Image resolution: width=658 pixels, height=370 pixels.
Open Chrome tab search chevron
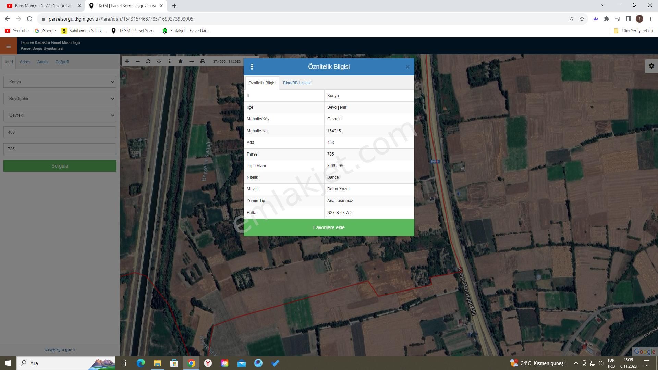click(x=603, y=5)
